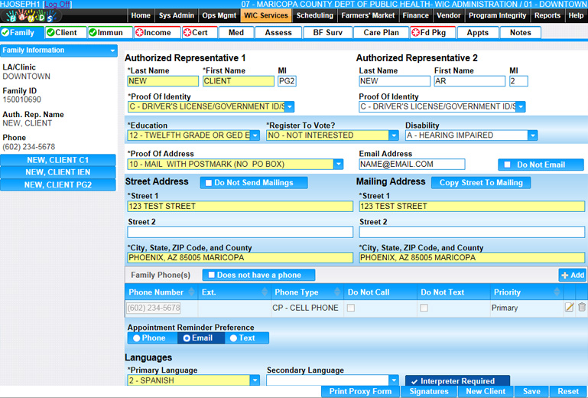Switch to the Care Plan tab

point(381,32)
